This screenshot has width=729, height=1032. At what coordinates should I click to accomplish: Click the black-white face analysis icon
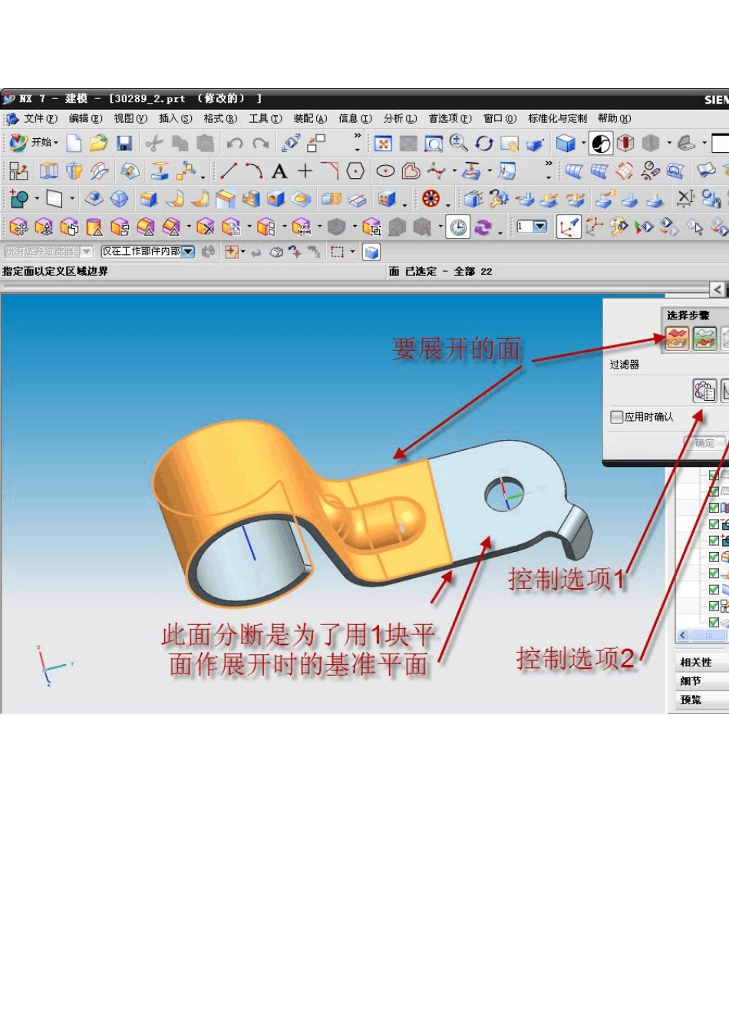coord(601,143)
